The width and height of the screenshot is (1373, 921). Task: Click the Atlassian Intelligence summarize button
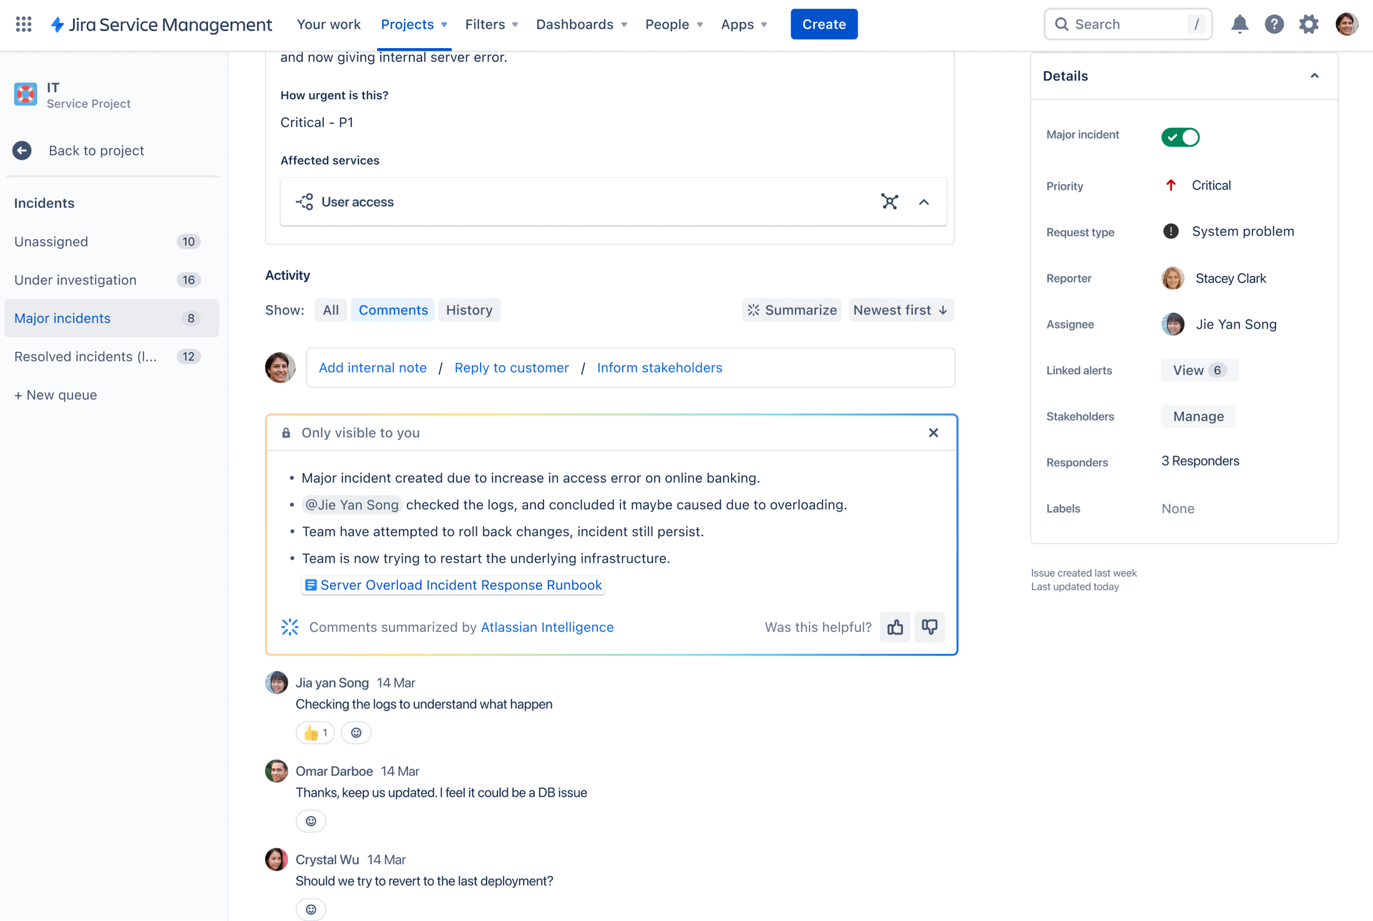[x=791, y=309]
